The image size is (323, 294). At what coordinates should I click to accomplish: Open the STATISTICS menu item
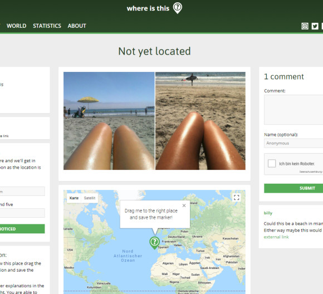click(x=47, y=26)
